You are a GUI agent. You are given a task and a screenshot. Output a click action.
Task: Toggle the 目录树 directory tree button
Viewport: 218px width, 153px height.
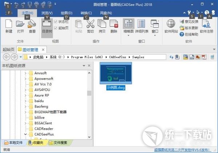47,27
